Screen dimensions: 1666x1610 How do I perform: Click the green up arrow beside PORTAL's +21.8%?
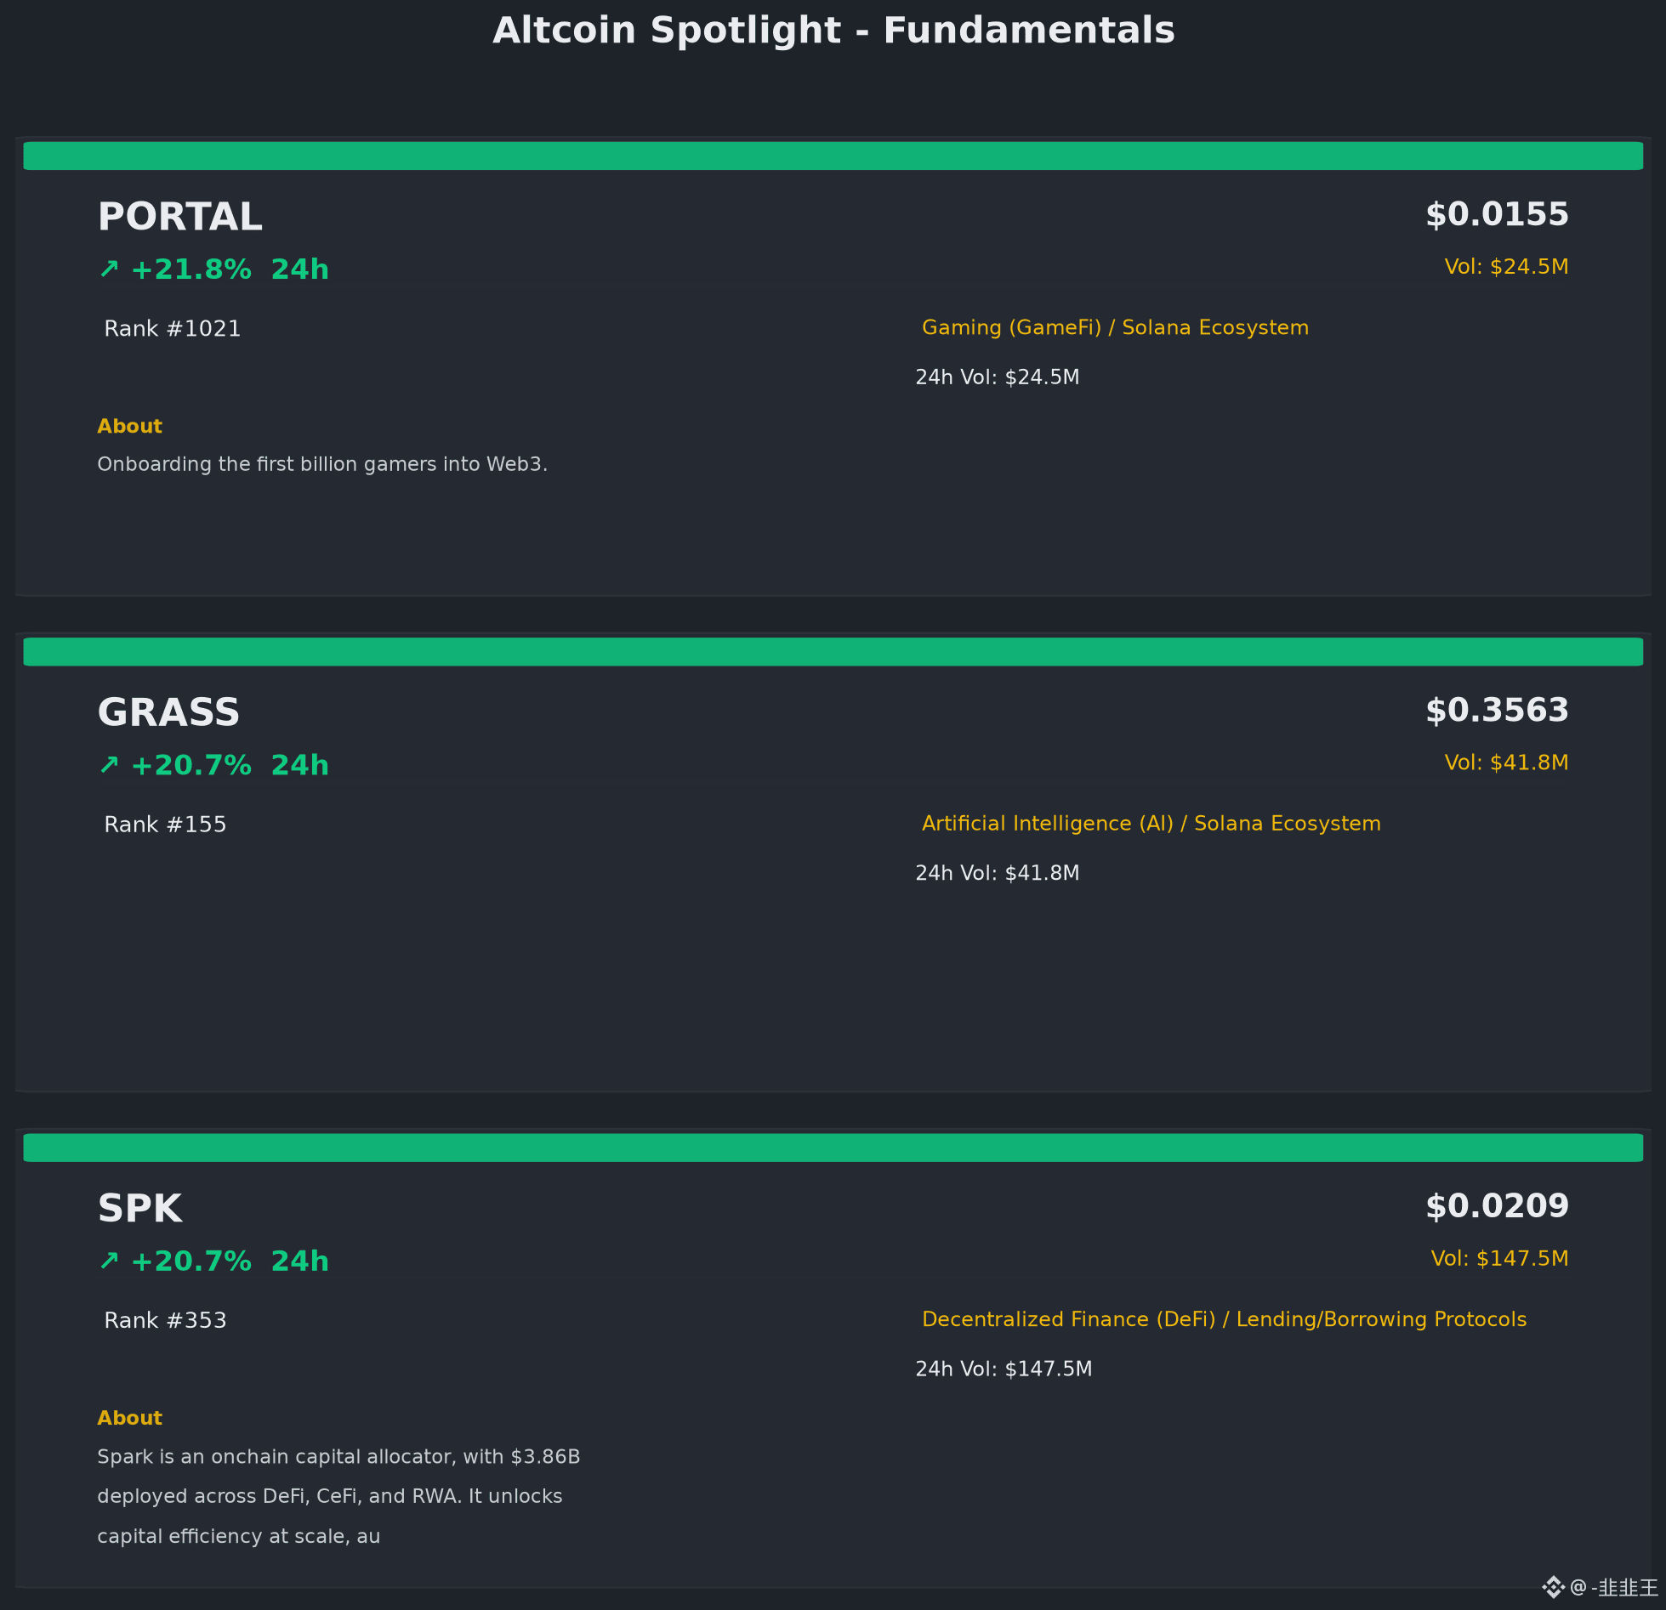click(109, 269)
